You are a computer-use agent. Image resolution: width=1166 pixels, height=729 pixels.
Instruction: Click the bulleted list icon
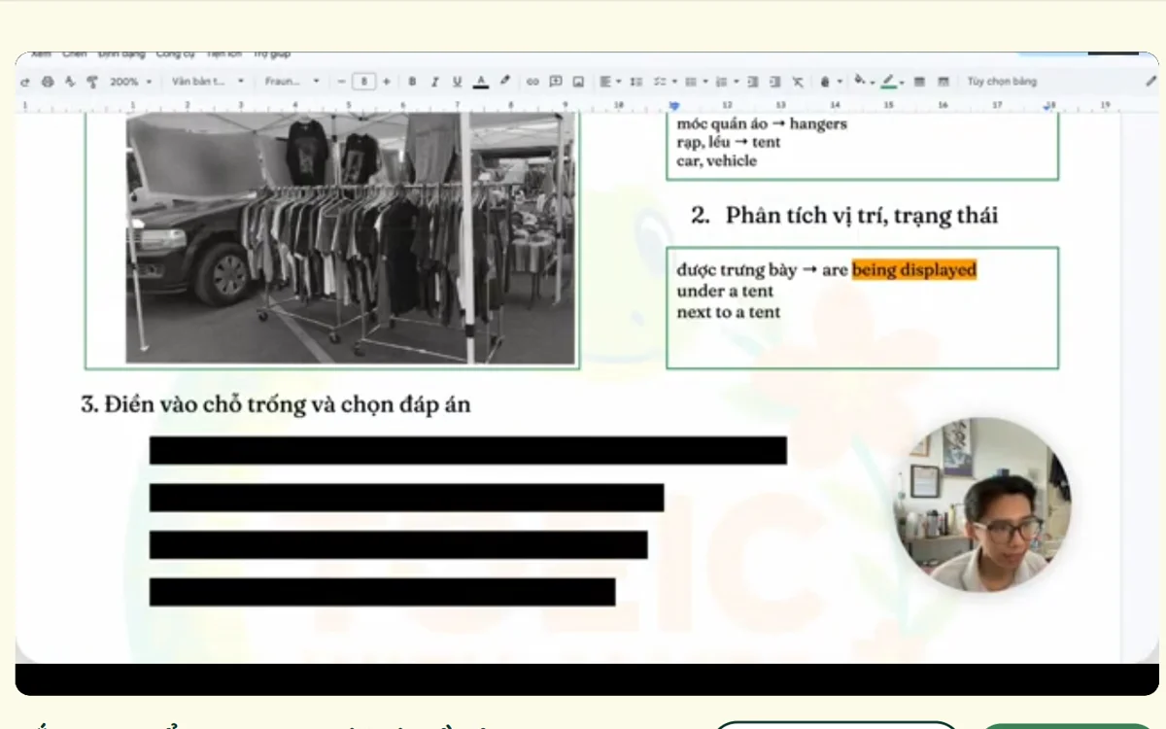click(x=691, y=82)
